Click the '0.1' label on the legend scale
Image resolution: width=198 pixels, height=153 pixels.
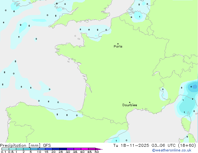(3, 152)
